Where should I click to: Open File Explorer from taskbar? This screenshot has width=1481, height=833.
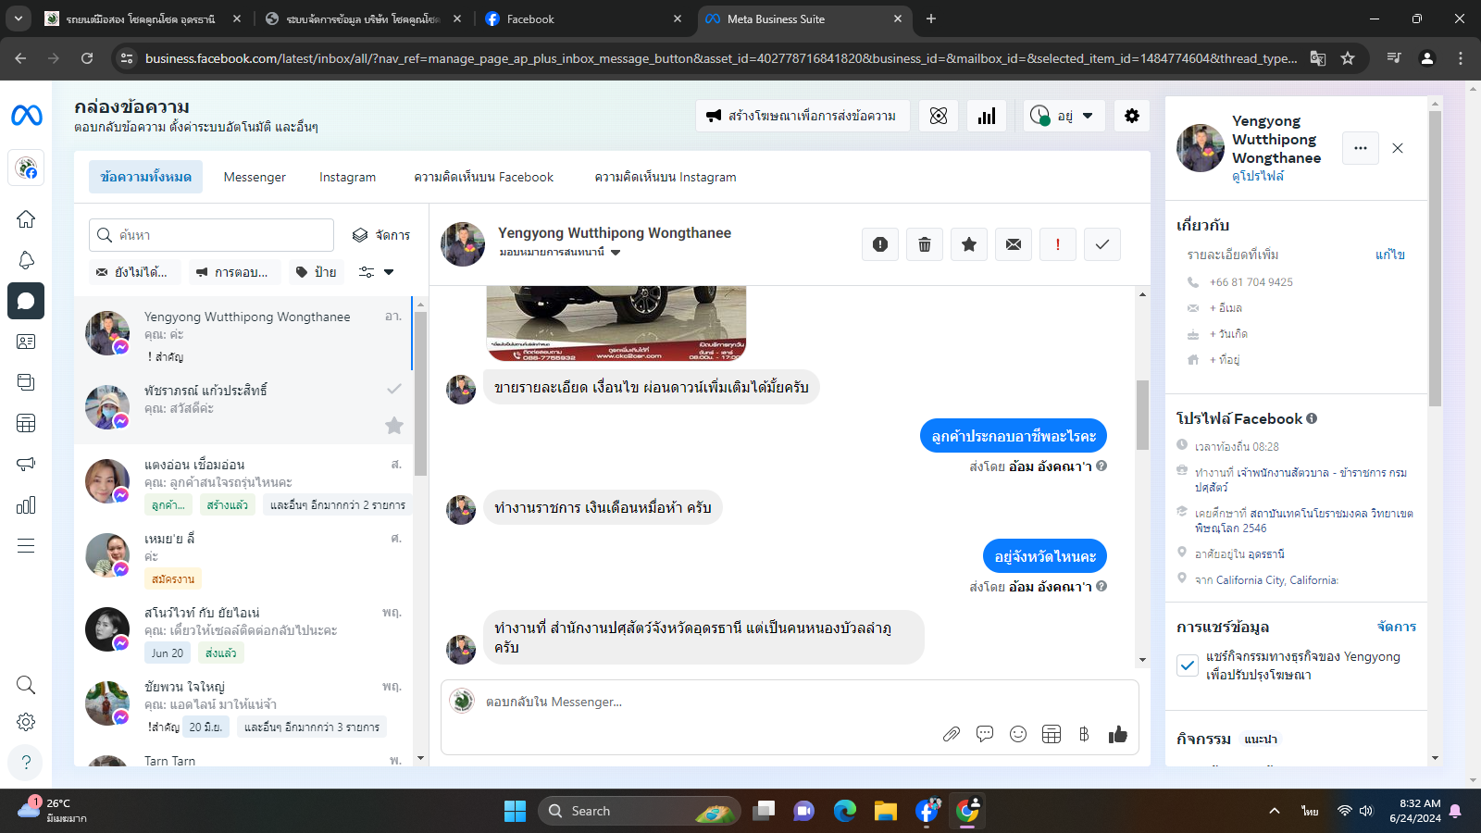886,811
